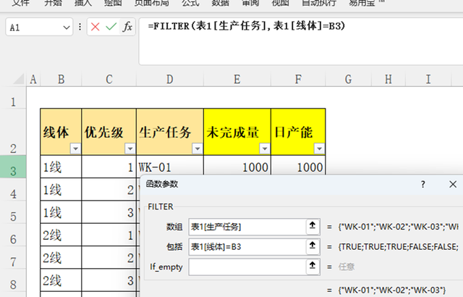The image size is (463, 297).
Task: Open the 文件 menu tab
Action: point(21,3)
